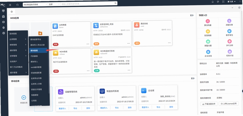
Task: Open the 流程引擎 quick entry icon
Action: [x=229, y=21]
